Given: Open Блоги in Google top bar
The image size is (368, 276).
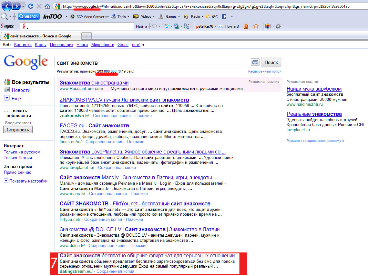Looking at the screenshot, I should [82, 44].
